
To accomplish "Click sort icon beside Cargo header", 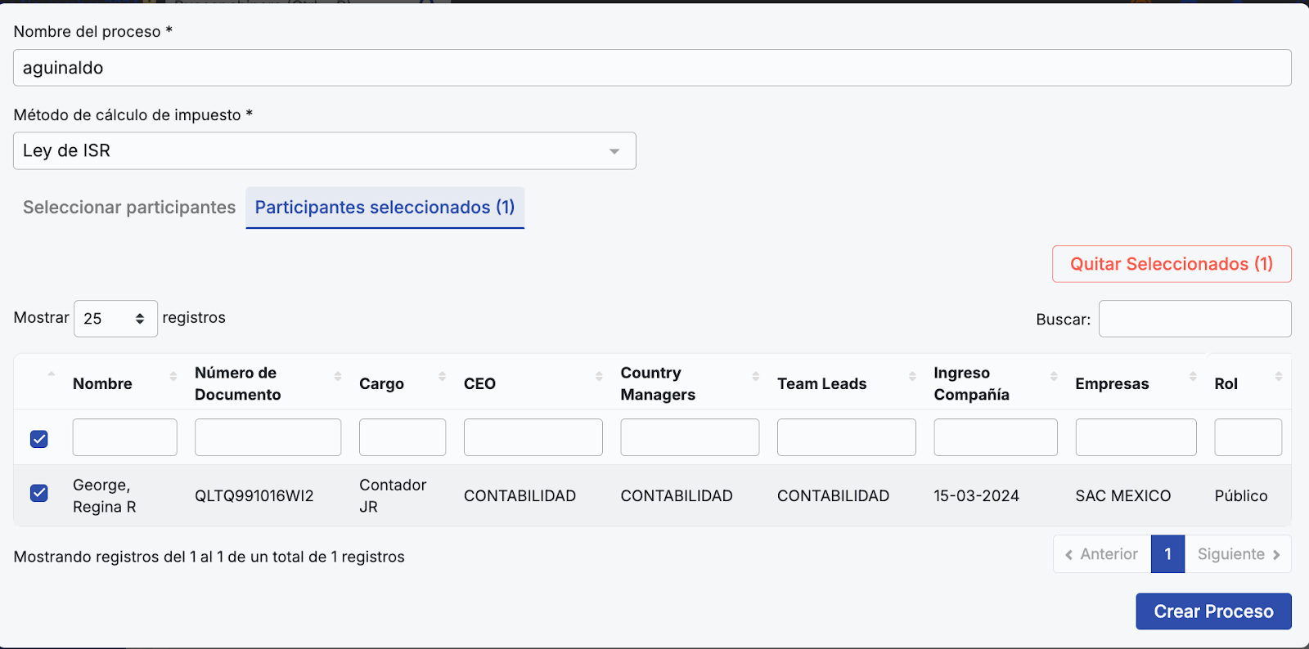I will pyautogui.click(x=442, y=376).
